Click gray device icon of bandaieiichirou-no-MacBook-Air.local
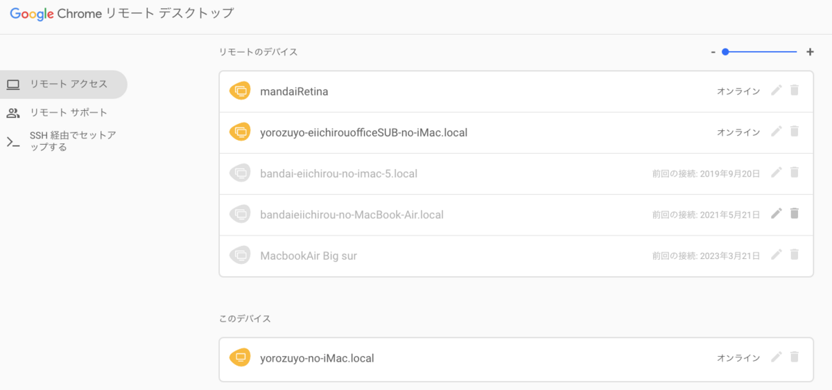Image resolution: width=832 pixels, height=390 pixels. tap(240, 214)
